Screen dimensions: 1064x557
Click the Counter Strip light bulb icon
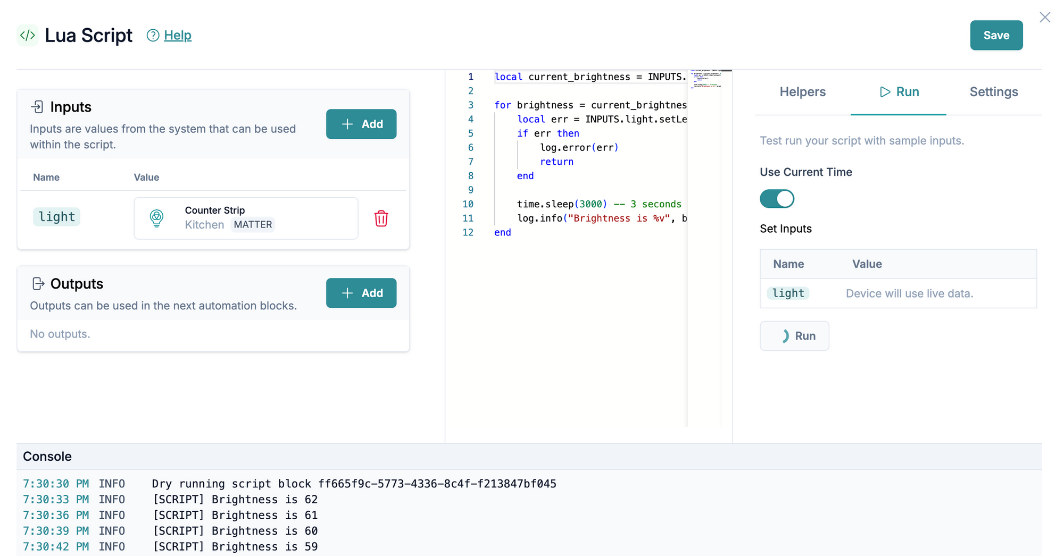[x=156, y=218]
